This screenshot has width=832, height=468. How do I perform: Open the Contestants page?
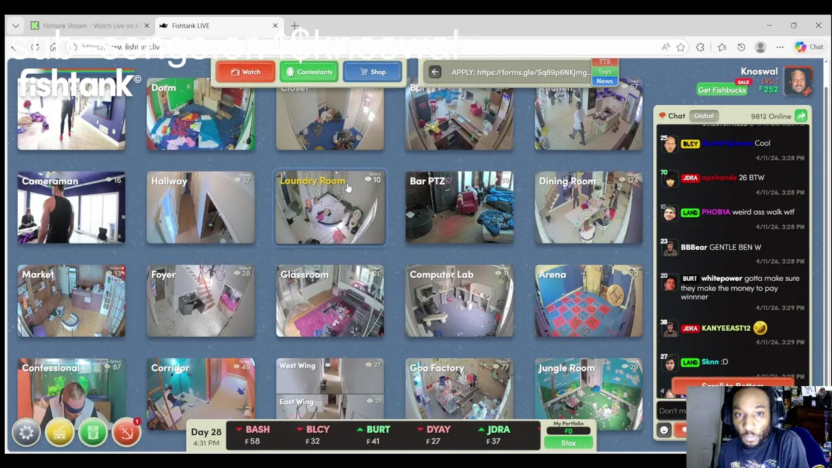(309, 72)
